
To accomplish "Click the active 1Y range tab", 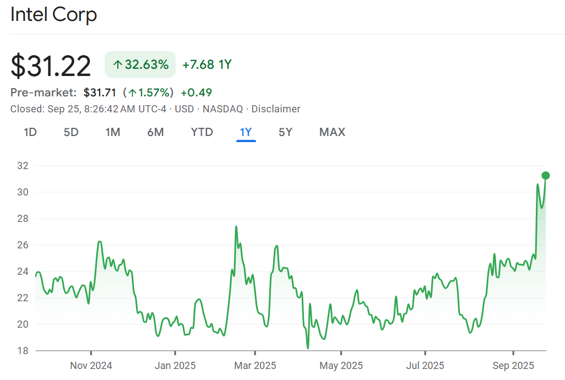I will (x=246, y=132).
